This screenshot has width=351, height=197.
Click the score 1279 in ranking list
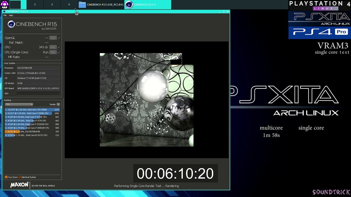coord(56,110)
